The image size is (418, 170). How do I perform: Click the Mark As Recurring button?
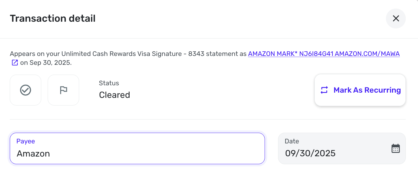(x=360, y=90)
